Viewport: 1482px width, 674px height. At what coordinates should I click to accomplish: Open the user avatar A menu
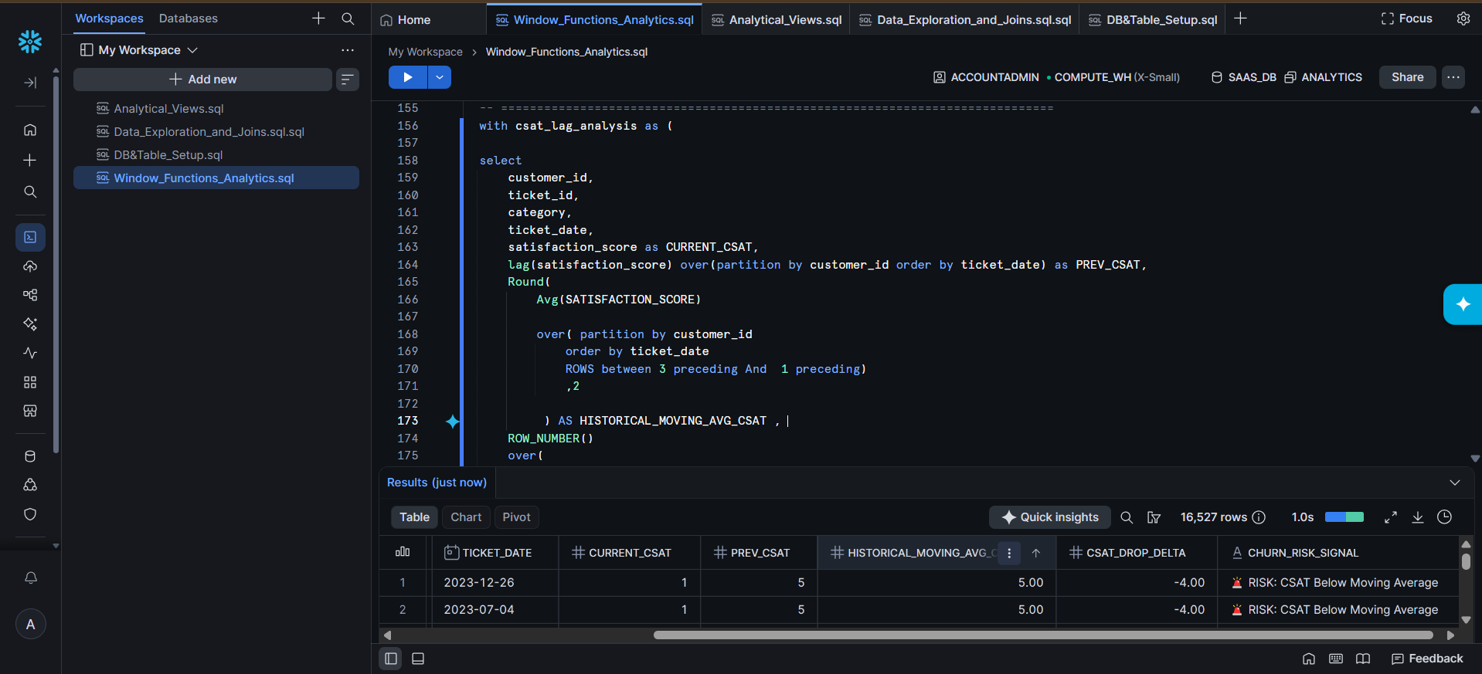[31, 624]
